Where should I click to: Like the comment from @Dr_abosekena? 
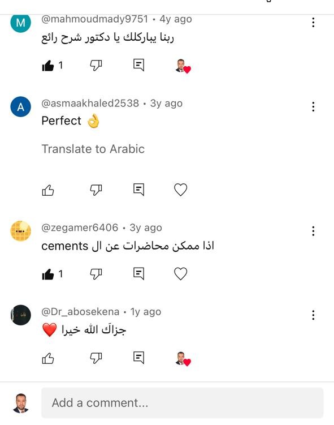pos(48,358)
